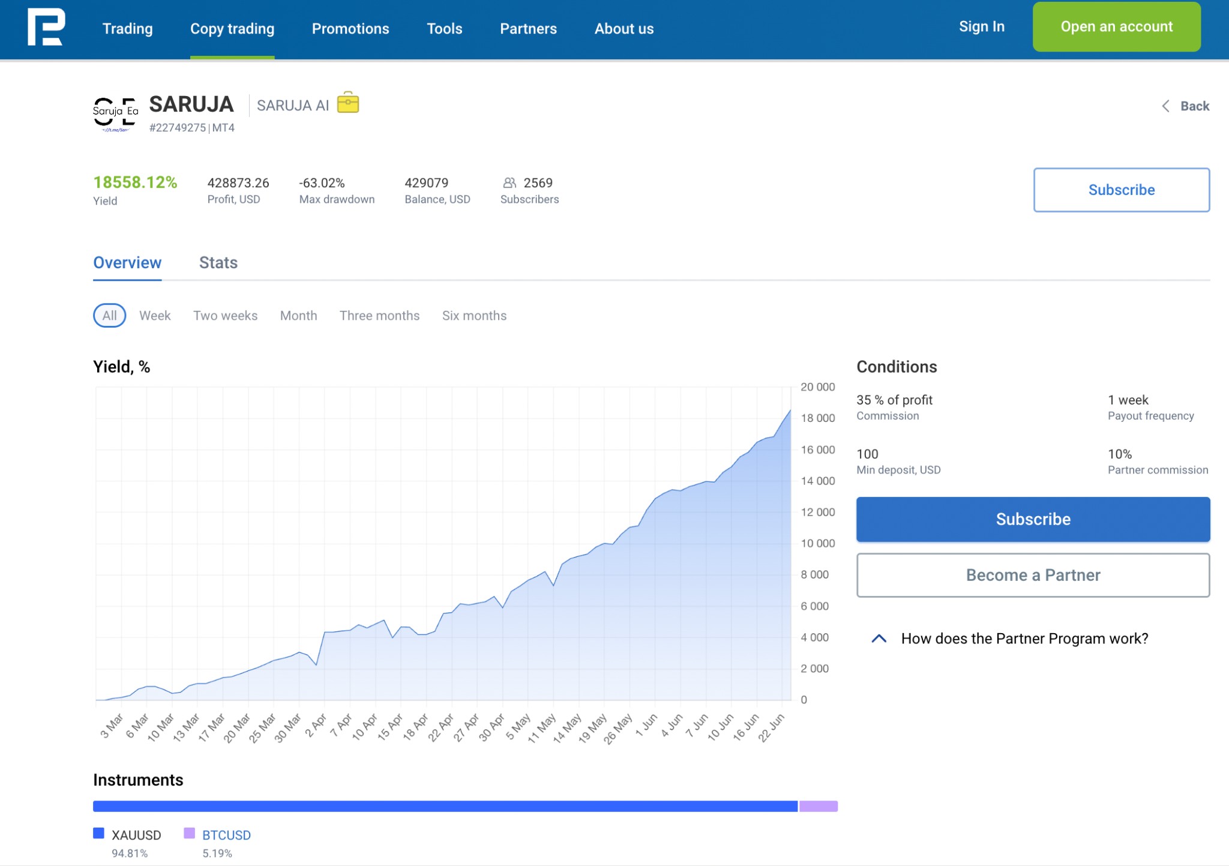Click the 10% partner commission value
This screenshot has width=1229, height=866.
[1120, 454]
